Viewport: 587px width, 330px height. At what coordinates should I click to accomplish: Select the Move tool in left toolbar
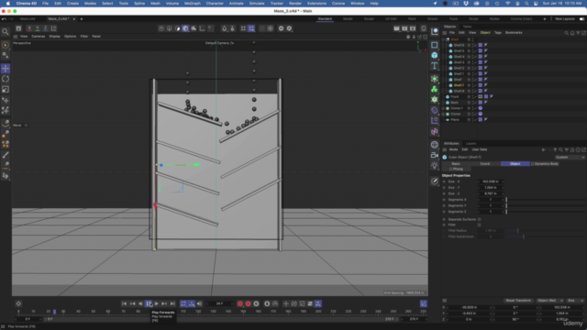pos(6,69)
